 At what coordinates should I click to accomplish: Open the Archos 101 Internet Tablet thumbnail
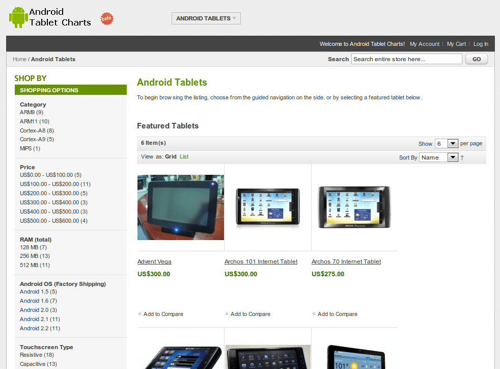click(268, 207)
